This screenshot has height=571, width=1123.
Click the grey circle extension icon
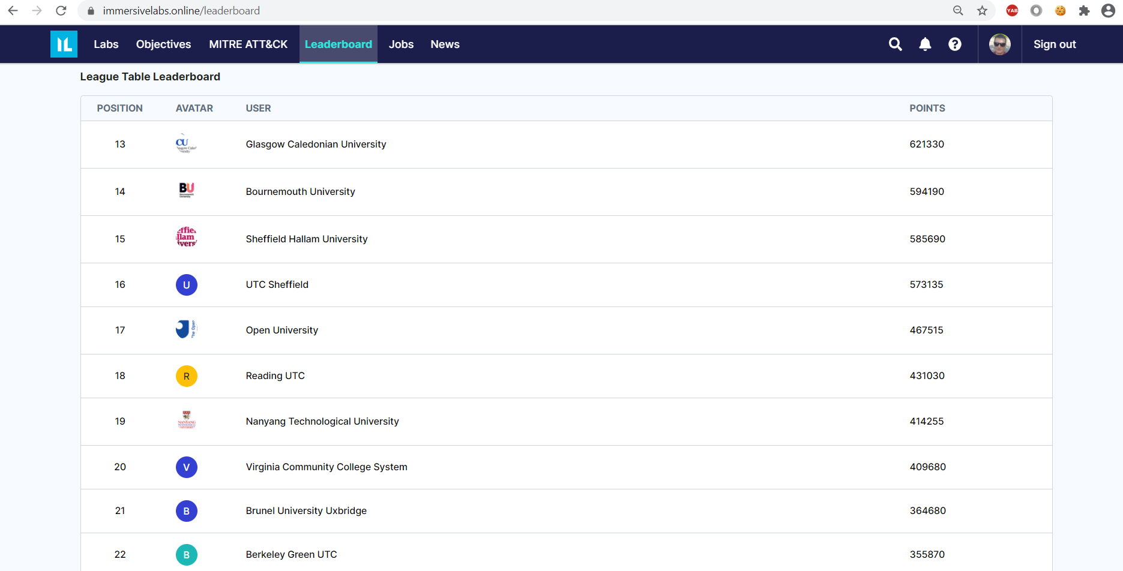pyautogui.click(x=1036, y=11)
